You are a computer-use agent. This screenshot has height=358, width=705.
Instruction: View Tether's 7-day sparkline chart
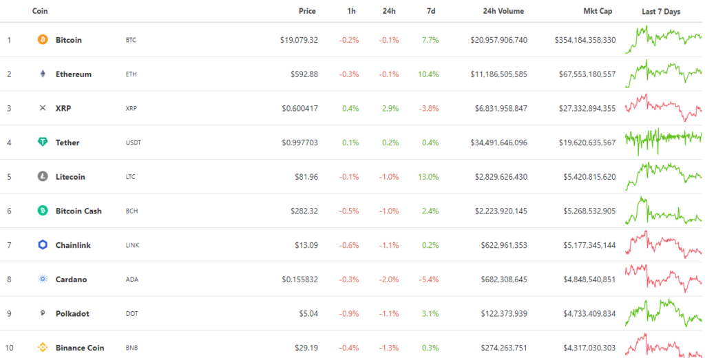(x=662, y=140)
